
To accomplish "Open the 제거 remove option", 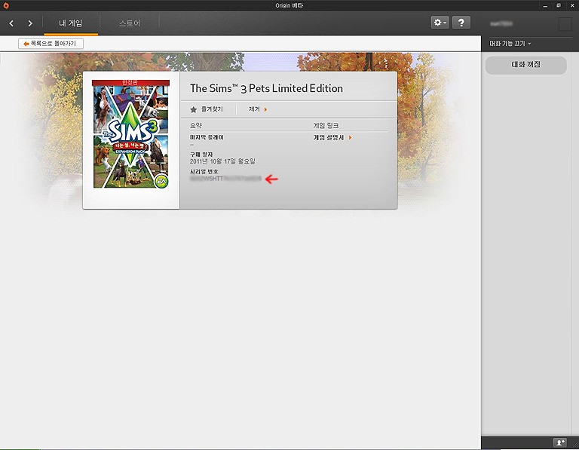I will point(258,109).
